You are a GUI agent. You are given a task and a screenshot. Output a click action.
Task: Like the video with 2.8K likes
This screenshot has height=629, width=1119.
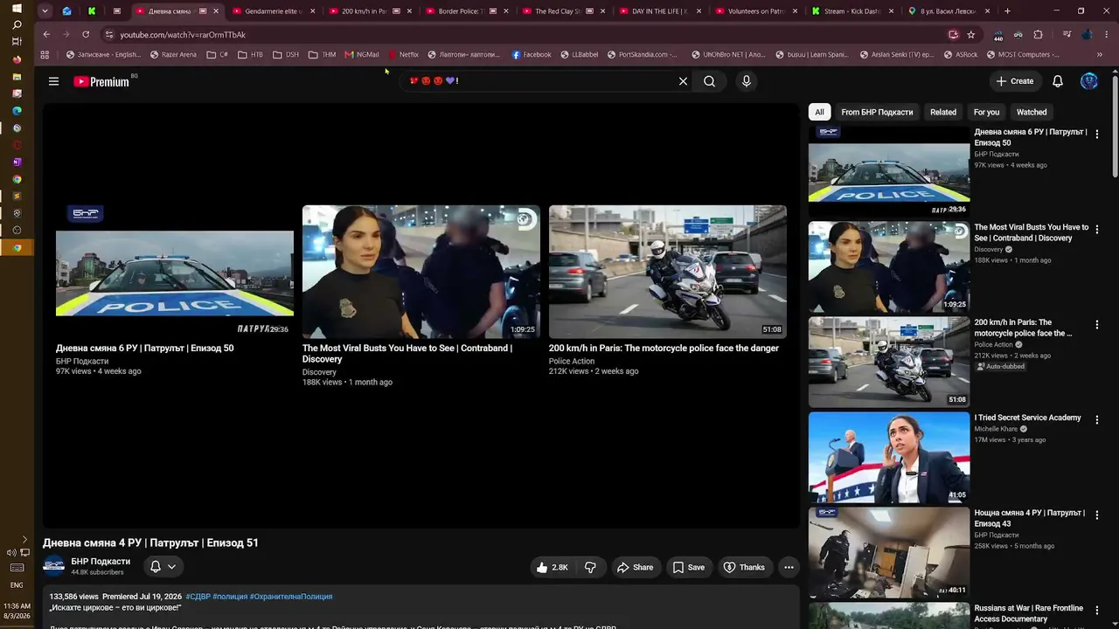pos(552,567)
